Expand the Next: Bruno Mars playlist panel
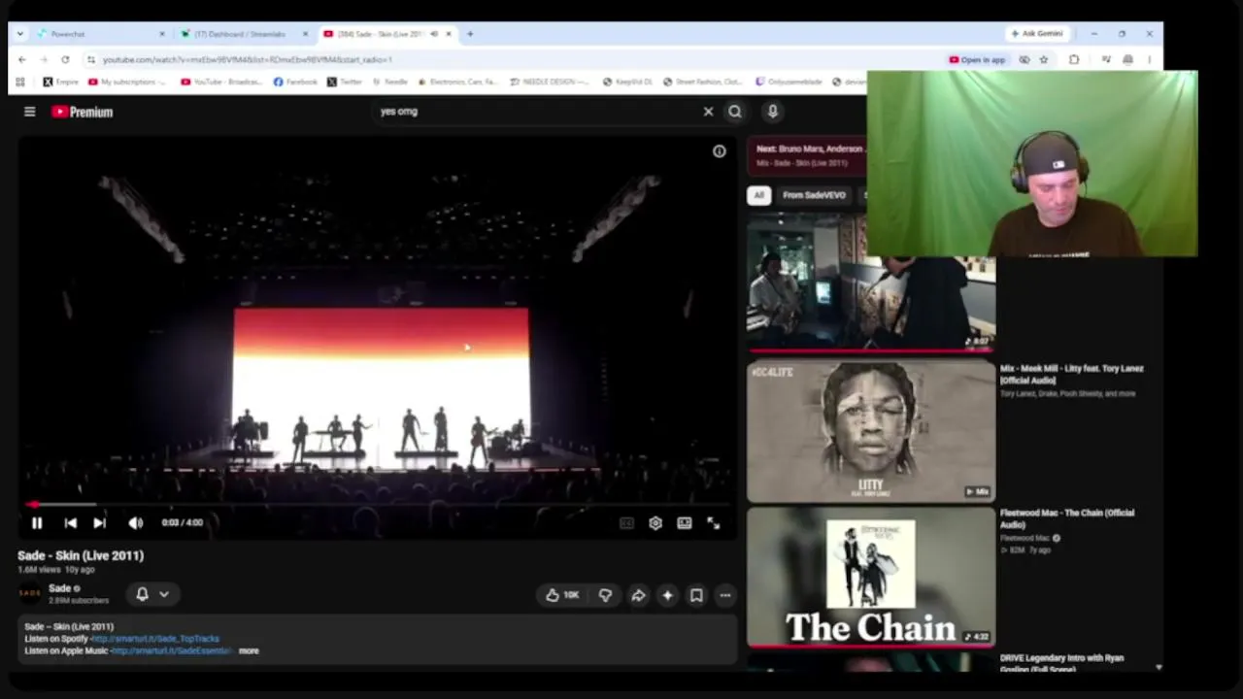This screenshot has height=699, width=1243. click(808, 155)
